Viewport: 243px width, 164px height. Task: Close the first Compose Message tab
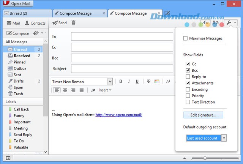104,14
